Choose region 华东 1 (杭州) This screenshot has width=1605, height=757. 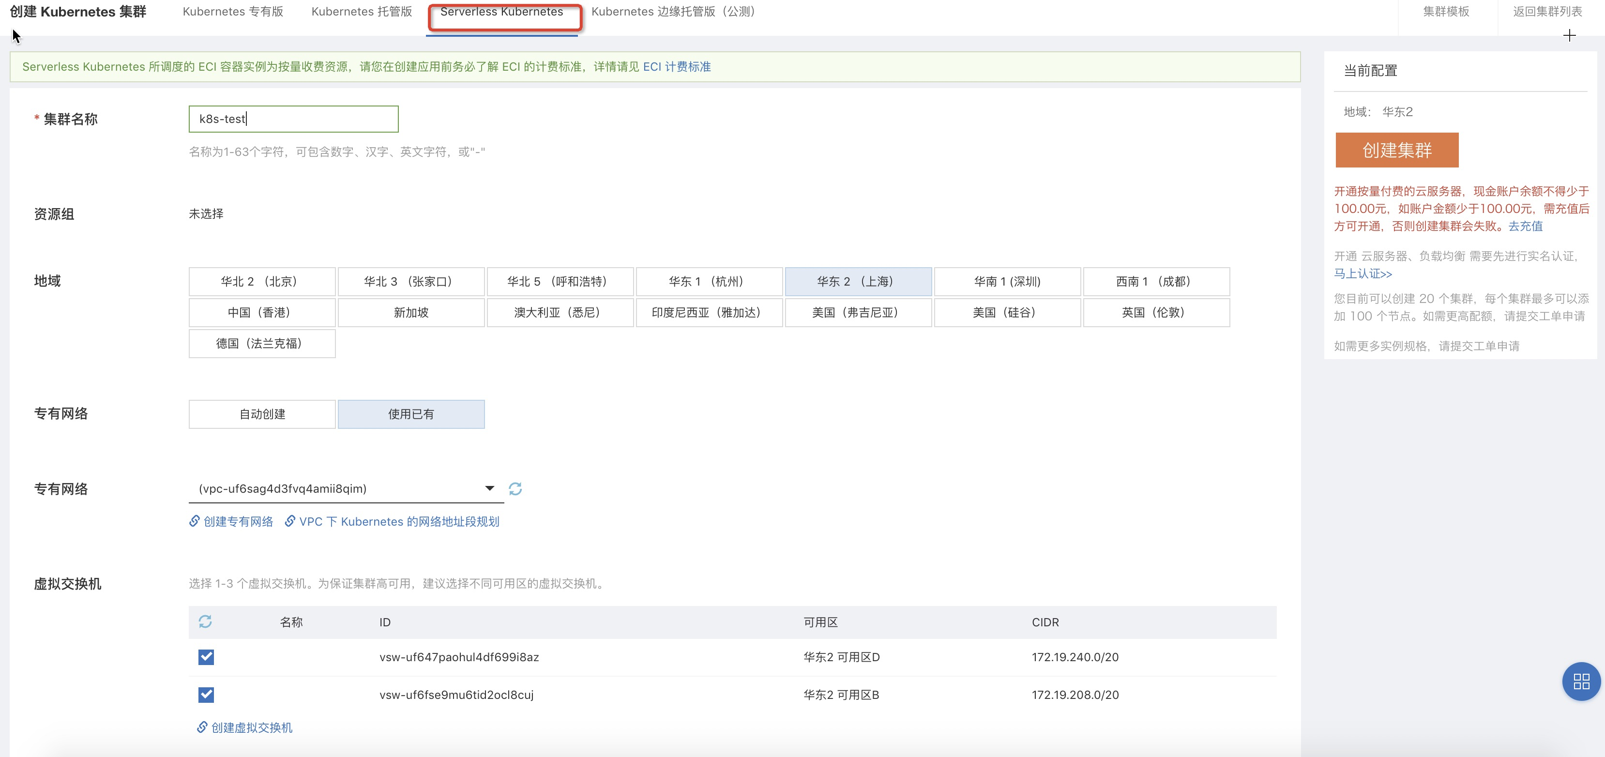coord(709,282)
